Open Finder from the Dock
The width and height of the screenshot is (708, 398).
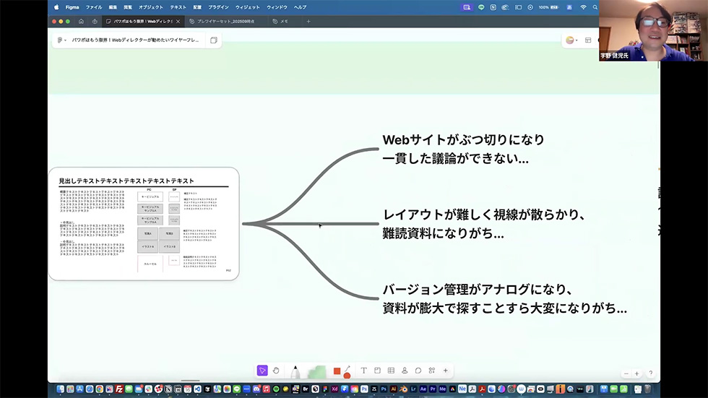point(61,389)
